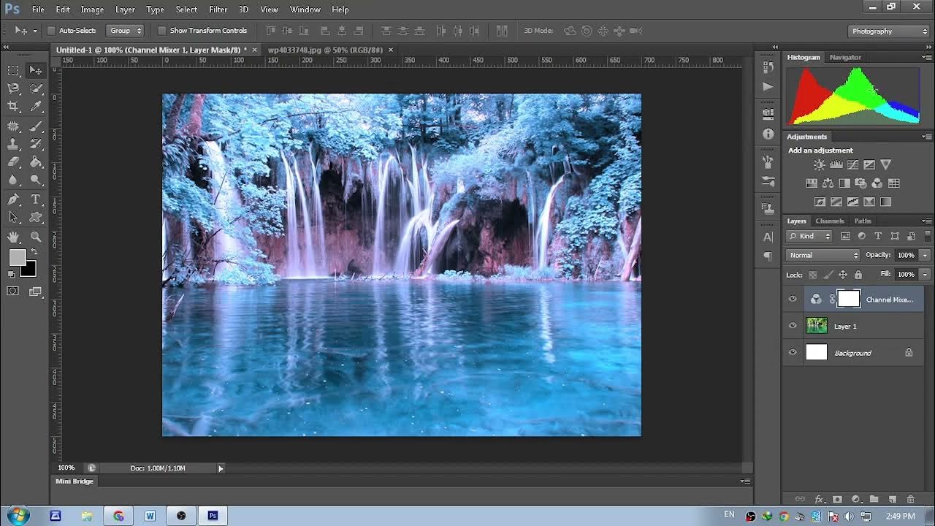Expand the Group auto-select dropdown
The image size is (935, 526).
pyautogui.click(x=125, y=31)
